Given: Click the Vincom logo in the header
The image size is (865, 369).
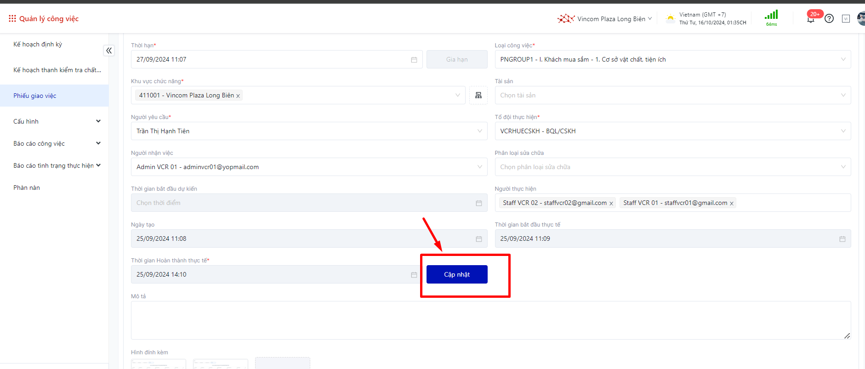Looking at the screenshot, I should coord(566,18).
